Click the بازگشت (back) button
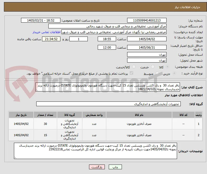 tap(97, 167)
